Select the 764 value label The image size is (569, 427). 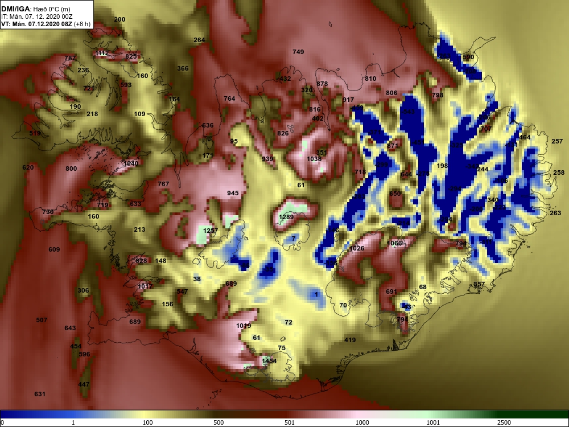click(x=229, y=98)
